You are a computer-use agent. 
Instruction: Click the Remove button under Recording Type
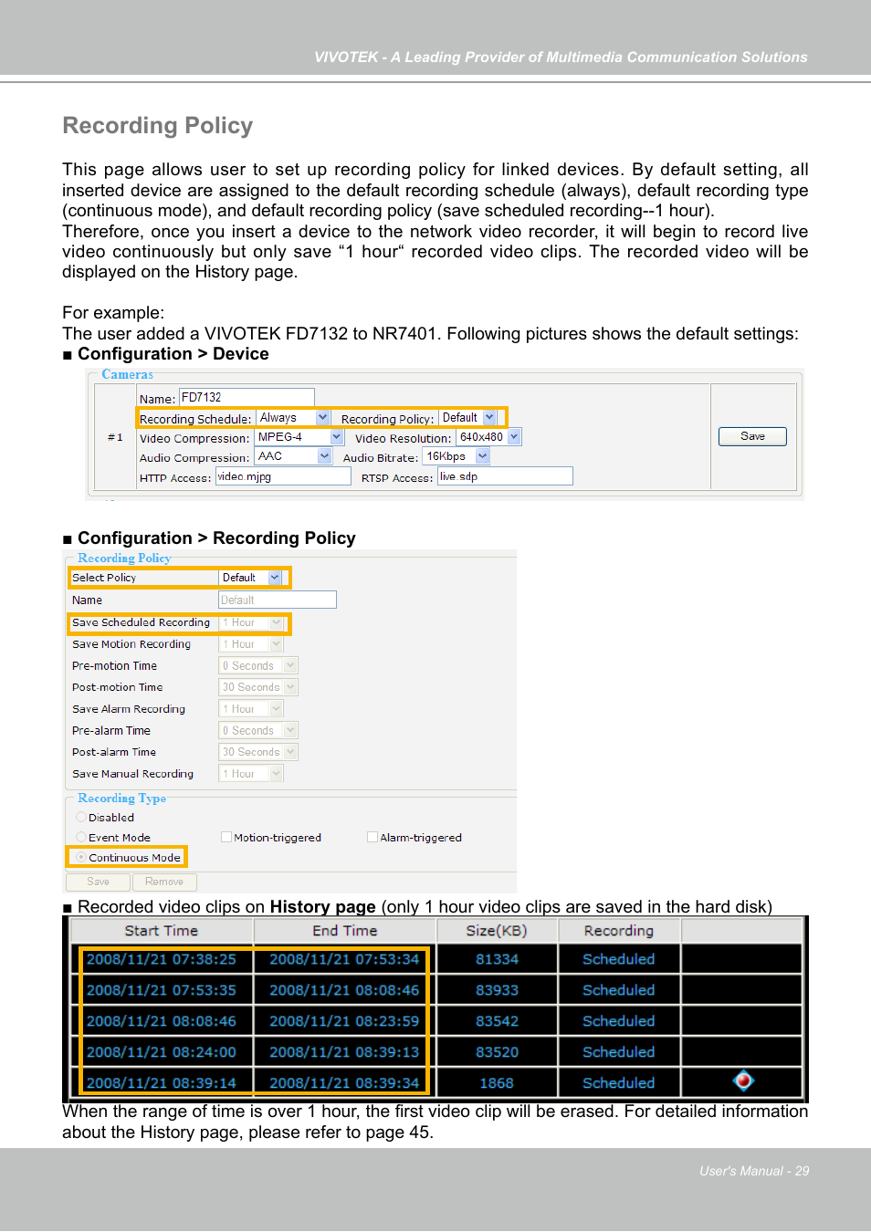(x=164, y=882)
